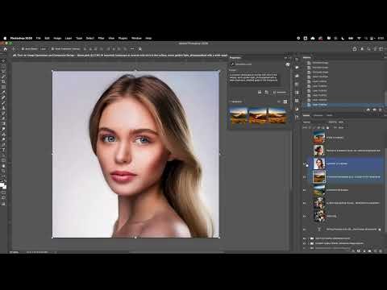The width and height of the screenshot is (387, 290).
Task: Add layer mask icon in Layers footer
Action: tap(359, 251)
